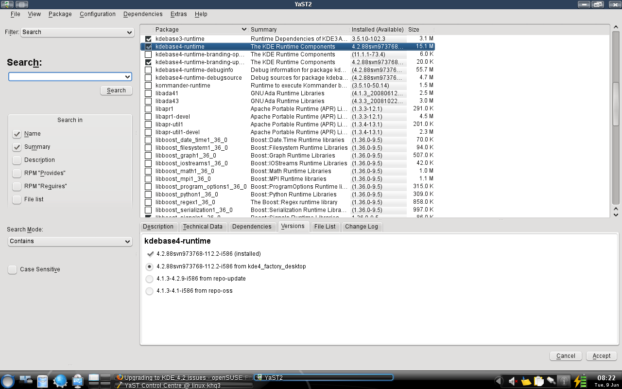Viewport: 622px width, 389px height.
Task: Open the View menu
Action: tap(34, 14)
